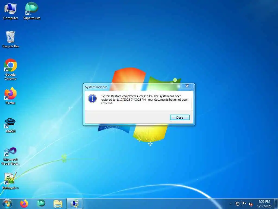
Task: Click the System Restore title bar
Action: tap(132, 87)
